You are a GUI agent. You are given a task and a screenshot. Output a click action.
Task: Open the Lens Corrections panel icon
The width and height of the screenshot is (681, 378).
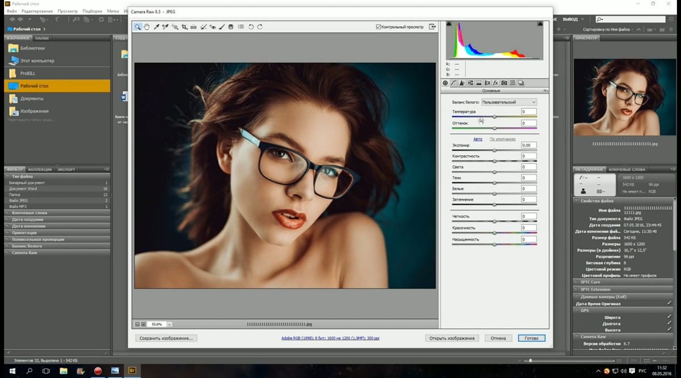coord(487,83)
